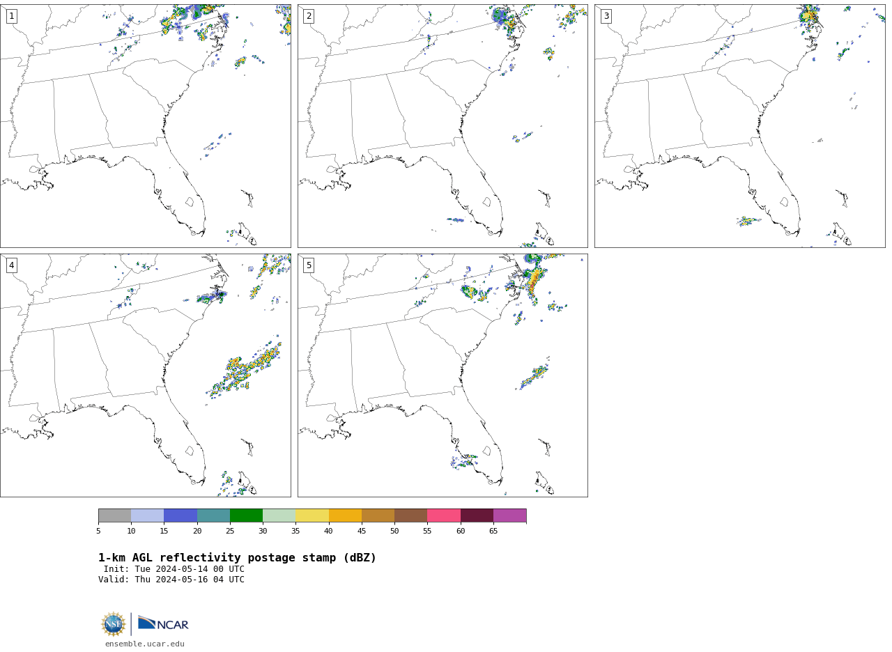
Task: Click the gray 5-10 dBZ color swatch
Action: pos(114,515)
